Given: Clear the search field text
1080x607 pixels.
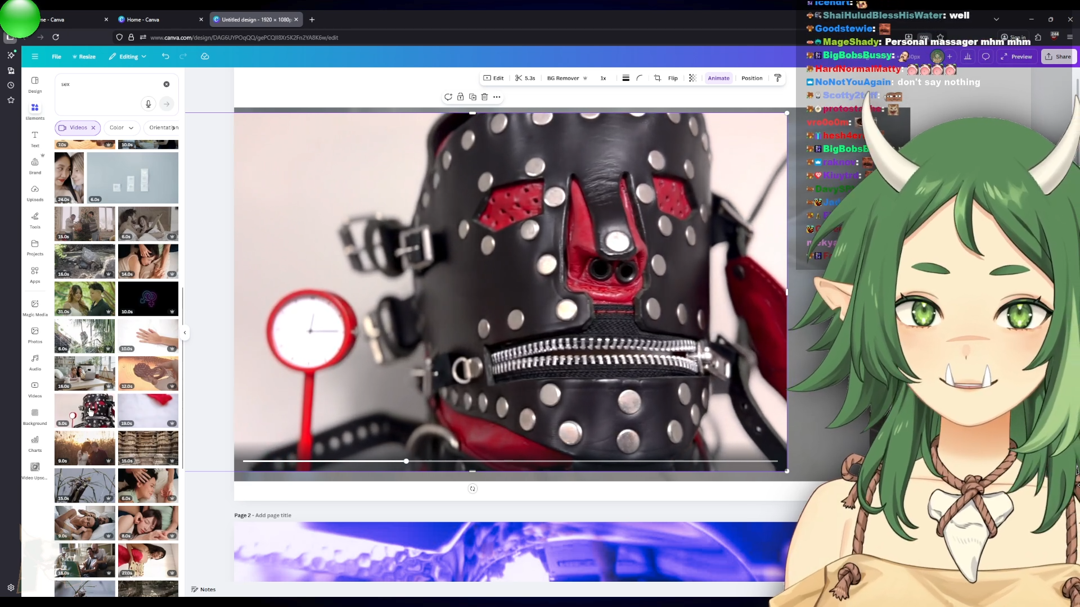Looking at the screenshot, I should tap(166, 84).
